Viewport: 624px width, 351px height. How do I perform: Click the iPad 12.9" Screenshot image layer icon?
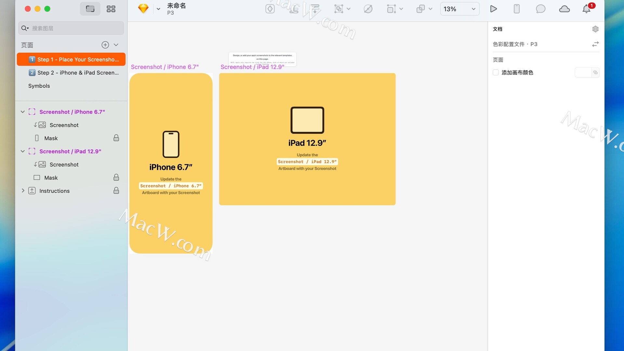[42, 164]
